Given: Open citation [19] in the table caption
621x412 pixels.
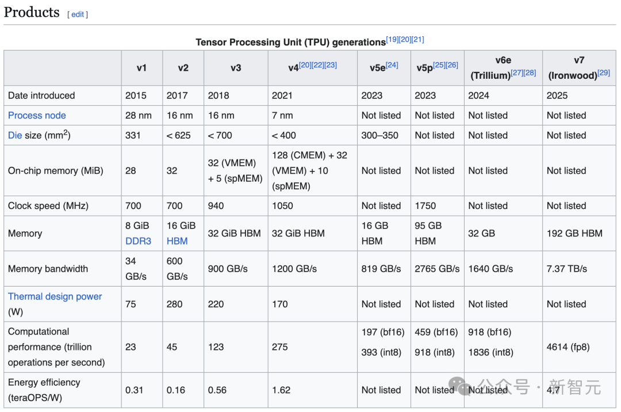Looking at the screenshot, I should pyautogui.click(x=392, y=40).
